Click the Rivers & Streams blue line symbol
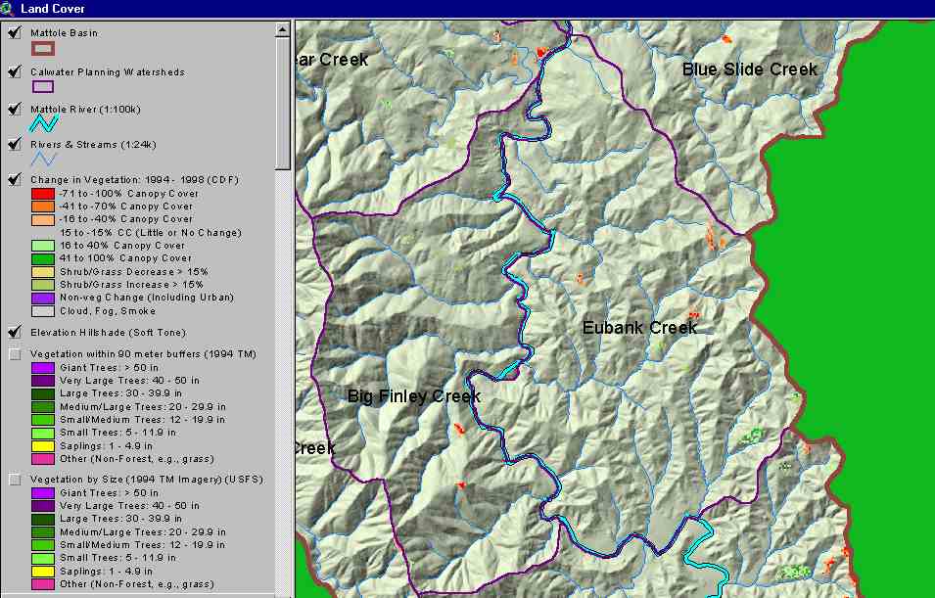Viewport: 935px width, 598px height. [x=44, y=159]
